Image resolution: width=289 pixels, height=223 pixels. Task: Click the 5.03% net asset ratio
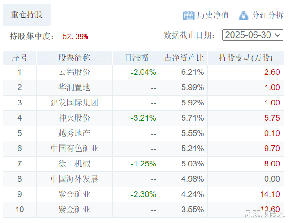click(x=193, y=164)
